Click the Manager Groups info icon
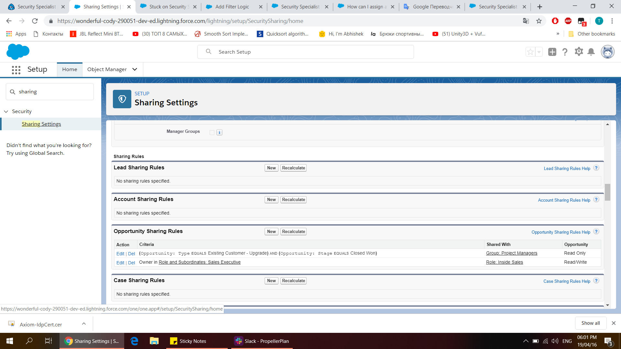 click(219, 132)
